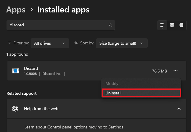Open the All drives filter dropdown
191x132 pixels.
click(x=50, y=43)
